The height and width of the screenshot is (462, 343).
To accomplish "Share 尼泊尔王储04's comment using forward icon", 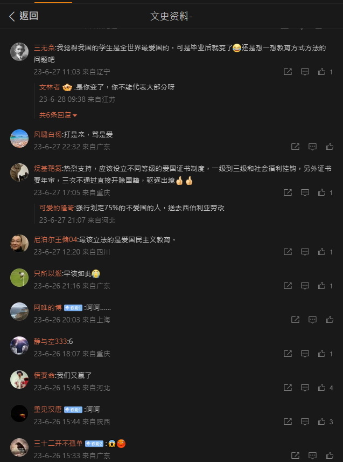I will (x=288, y=252).
